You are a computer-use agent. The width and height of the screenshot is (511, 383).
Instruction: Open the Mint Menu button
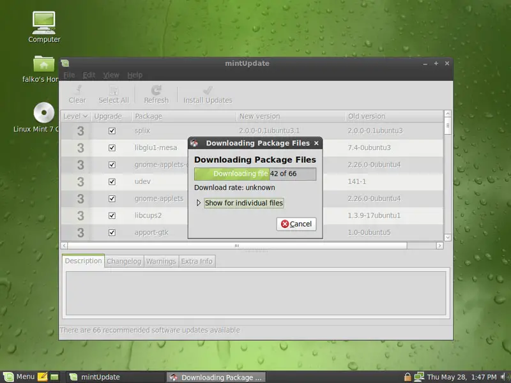pos(19,377)
